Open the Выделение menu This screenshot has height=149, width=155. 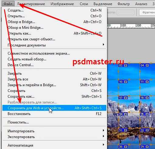point(103,4)
